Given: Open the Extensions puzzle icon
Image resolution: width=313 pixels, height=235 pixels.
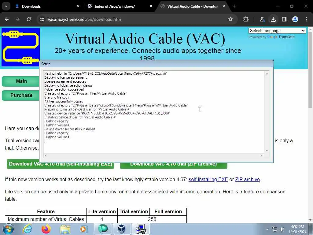Looking at the screenshot, I should pos(246,19).
